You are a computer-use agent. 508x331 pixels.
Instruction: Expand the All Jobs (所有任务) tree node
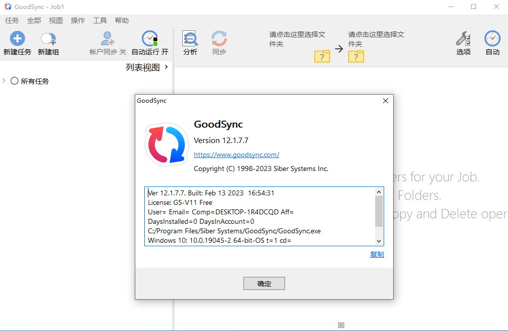pos(4,80)
